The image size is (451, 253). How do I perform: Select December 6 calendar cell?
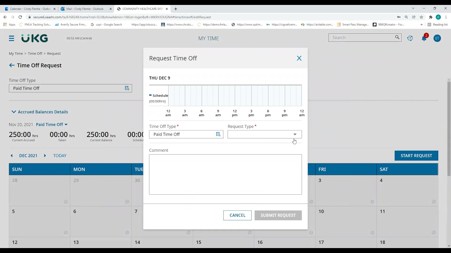coord(101,221)
